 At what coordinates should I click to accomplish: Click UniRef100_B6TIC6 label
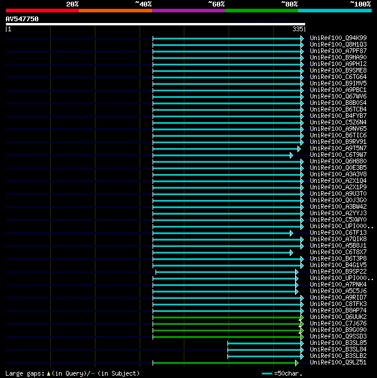[x=338, y=136]
